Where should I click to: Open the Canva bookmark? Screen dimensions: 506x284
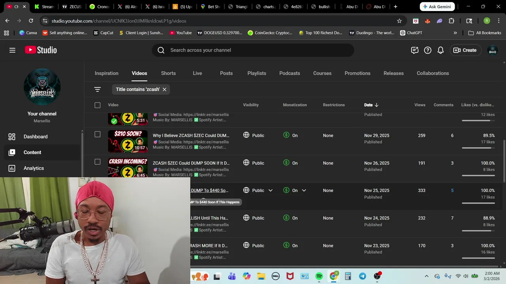coord(28,33)
